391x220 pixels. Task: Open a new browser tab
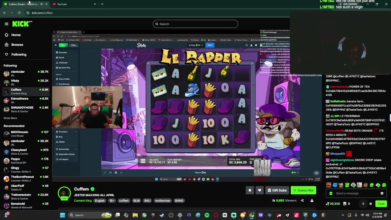(x=102, y=4)
